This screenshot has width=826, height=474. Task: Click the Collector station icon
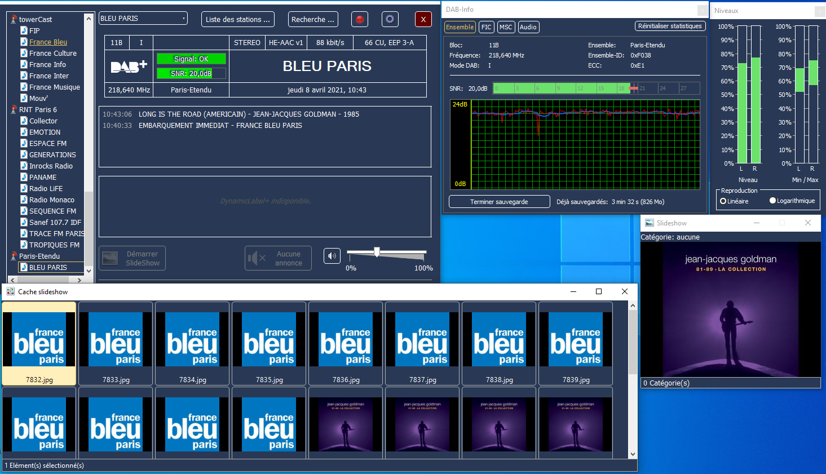coord(24,121)
